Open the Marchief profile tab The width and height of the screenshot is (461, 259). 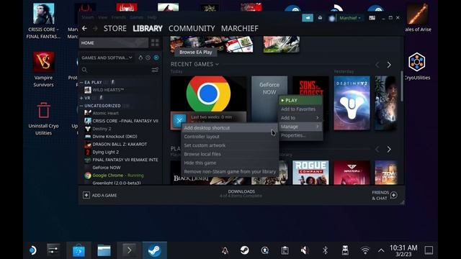(x=240, y=29)
